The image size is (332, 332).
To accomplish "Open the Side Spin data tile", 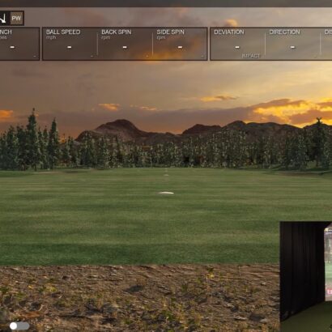I will (x=180, y=44).
